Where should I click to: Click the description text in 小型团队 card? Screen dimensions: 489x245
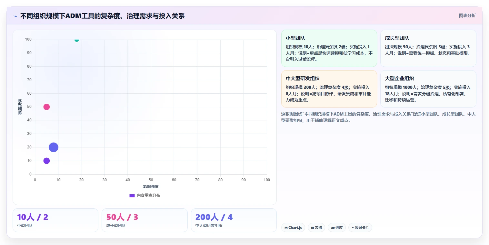pos(329,53)
